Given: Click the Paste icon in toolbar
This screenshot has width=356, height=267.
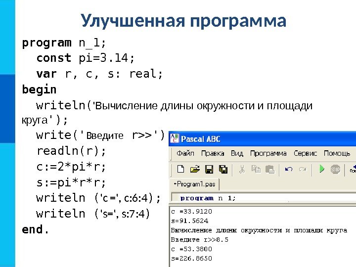Looking at the screenshot, I should [x=270, y=170].
